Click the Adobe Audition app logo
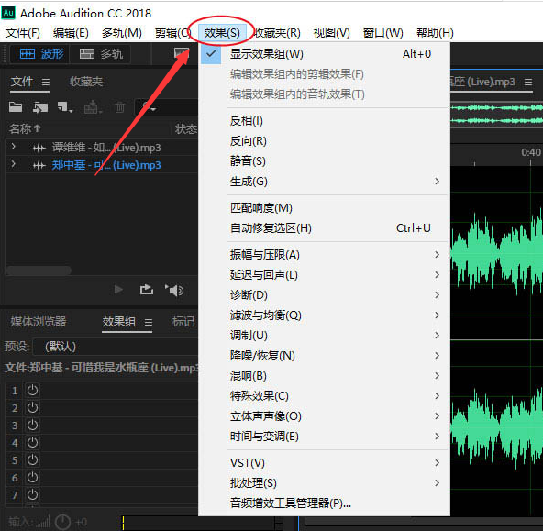The width and height of the screenshot is (543, 531). (8, 13)
